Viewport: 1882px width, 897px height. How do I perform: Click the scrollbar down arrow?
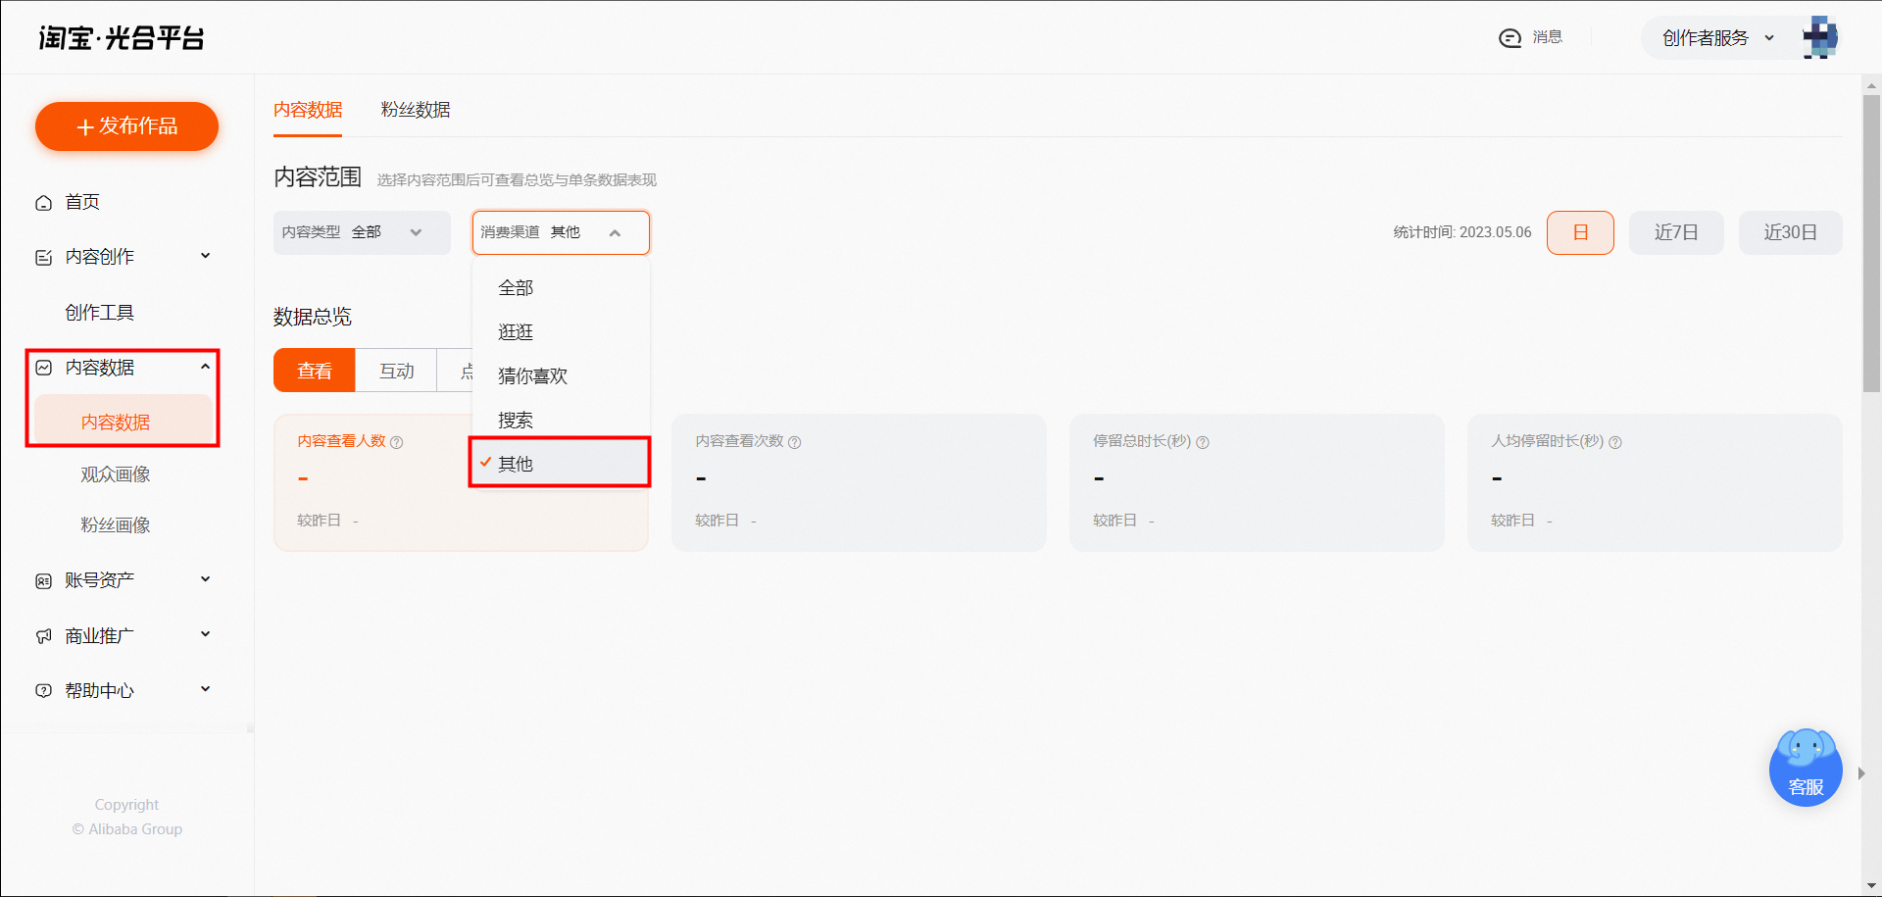[x=1871, y=886]
